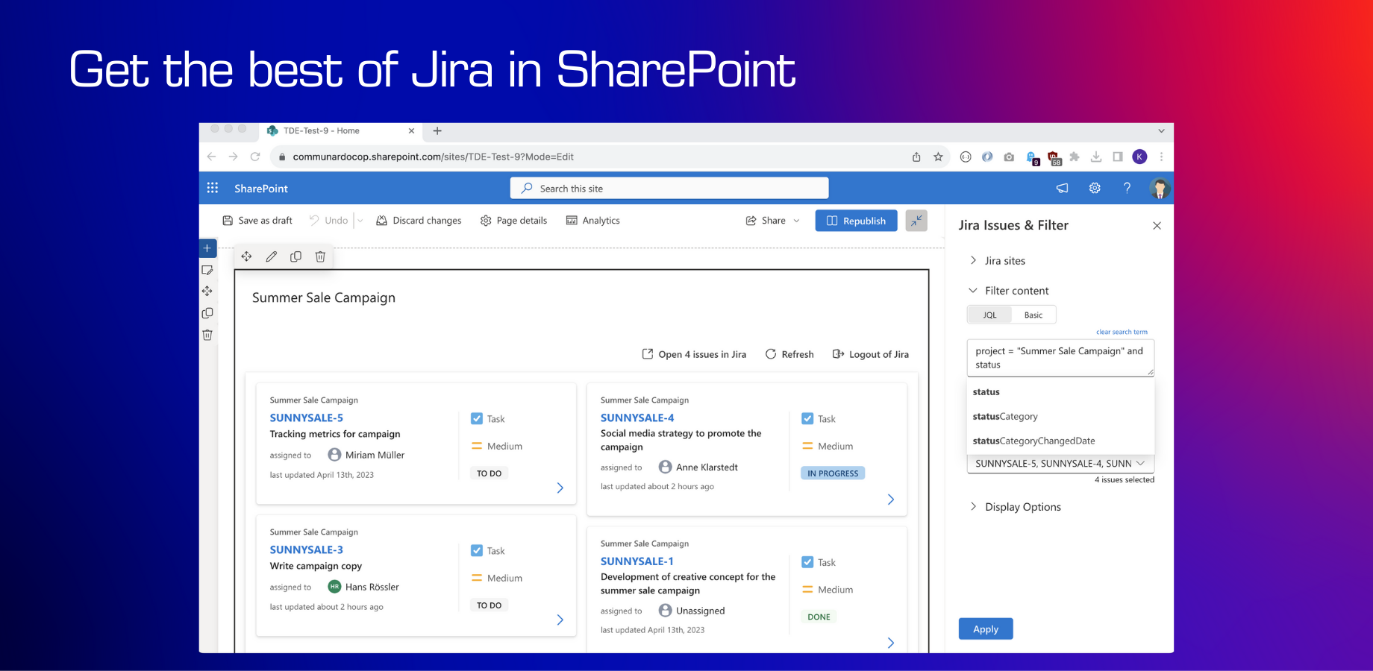Choose 'statusCategoryChangedDate' suggestion
1373x671 pixels.
coord(1060,441)
